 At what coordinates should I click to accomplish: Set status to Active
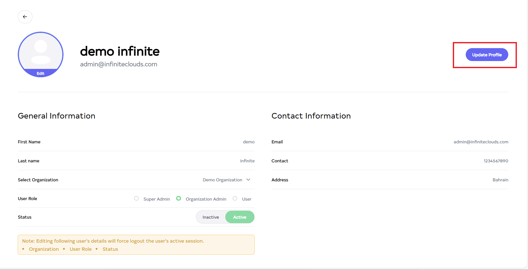click(x=239, y=217)
